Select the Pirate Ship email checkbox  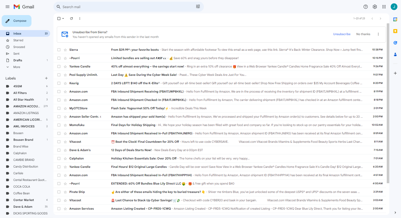click(59, 192)
